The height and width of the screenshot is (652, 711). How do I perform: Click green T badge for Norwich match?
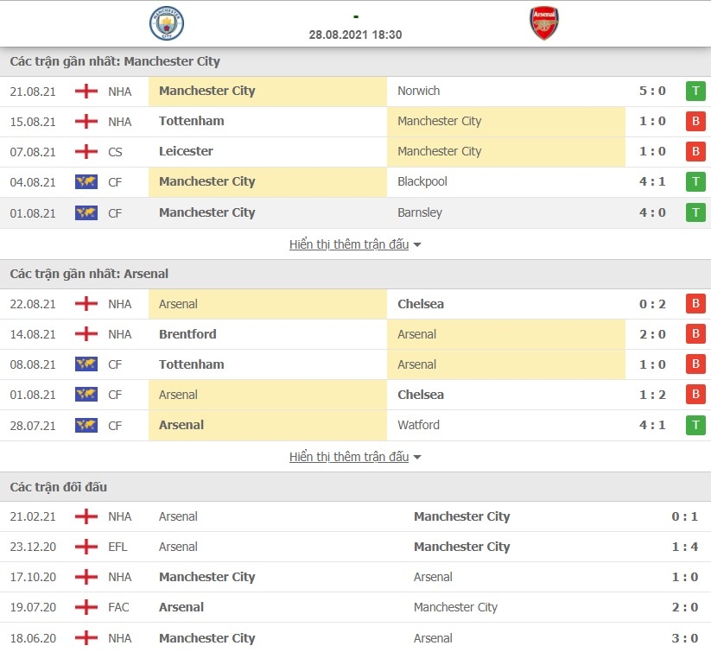[x=695, y=92]
